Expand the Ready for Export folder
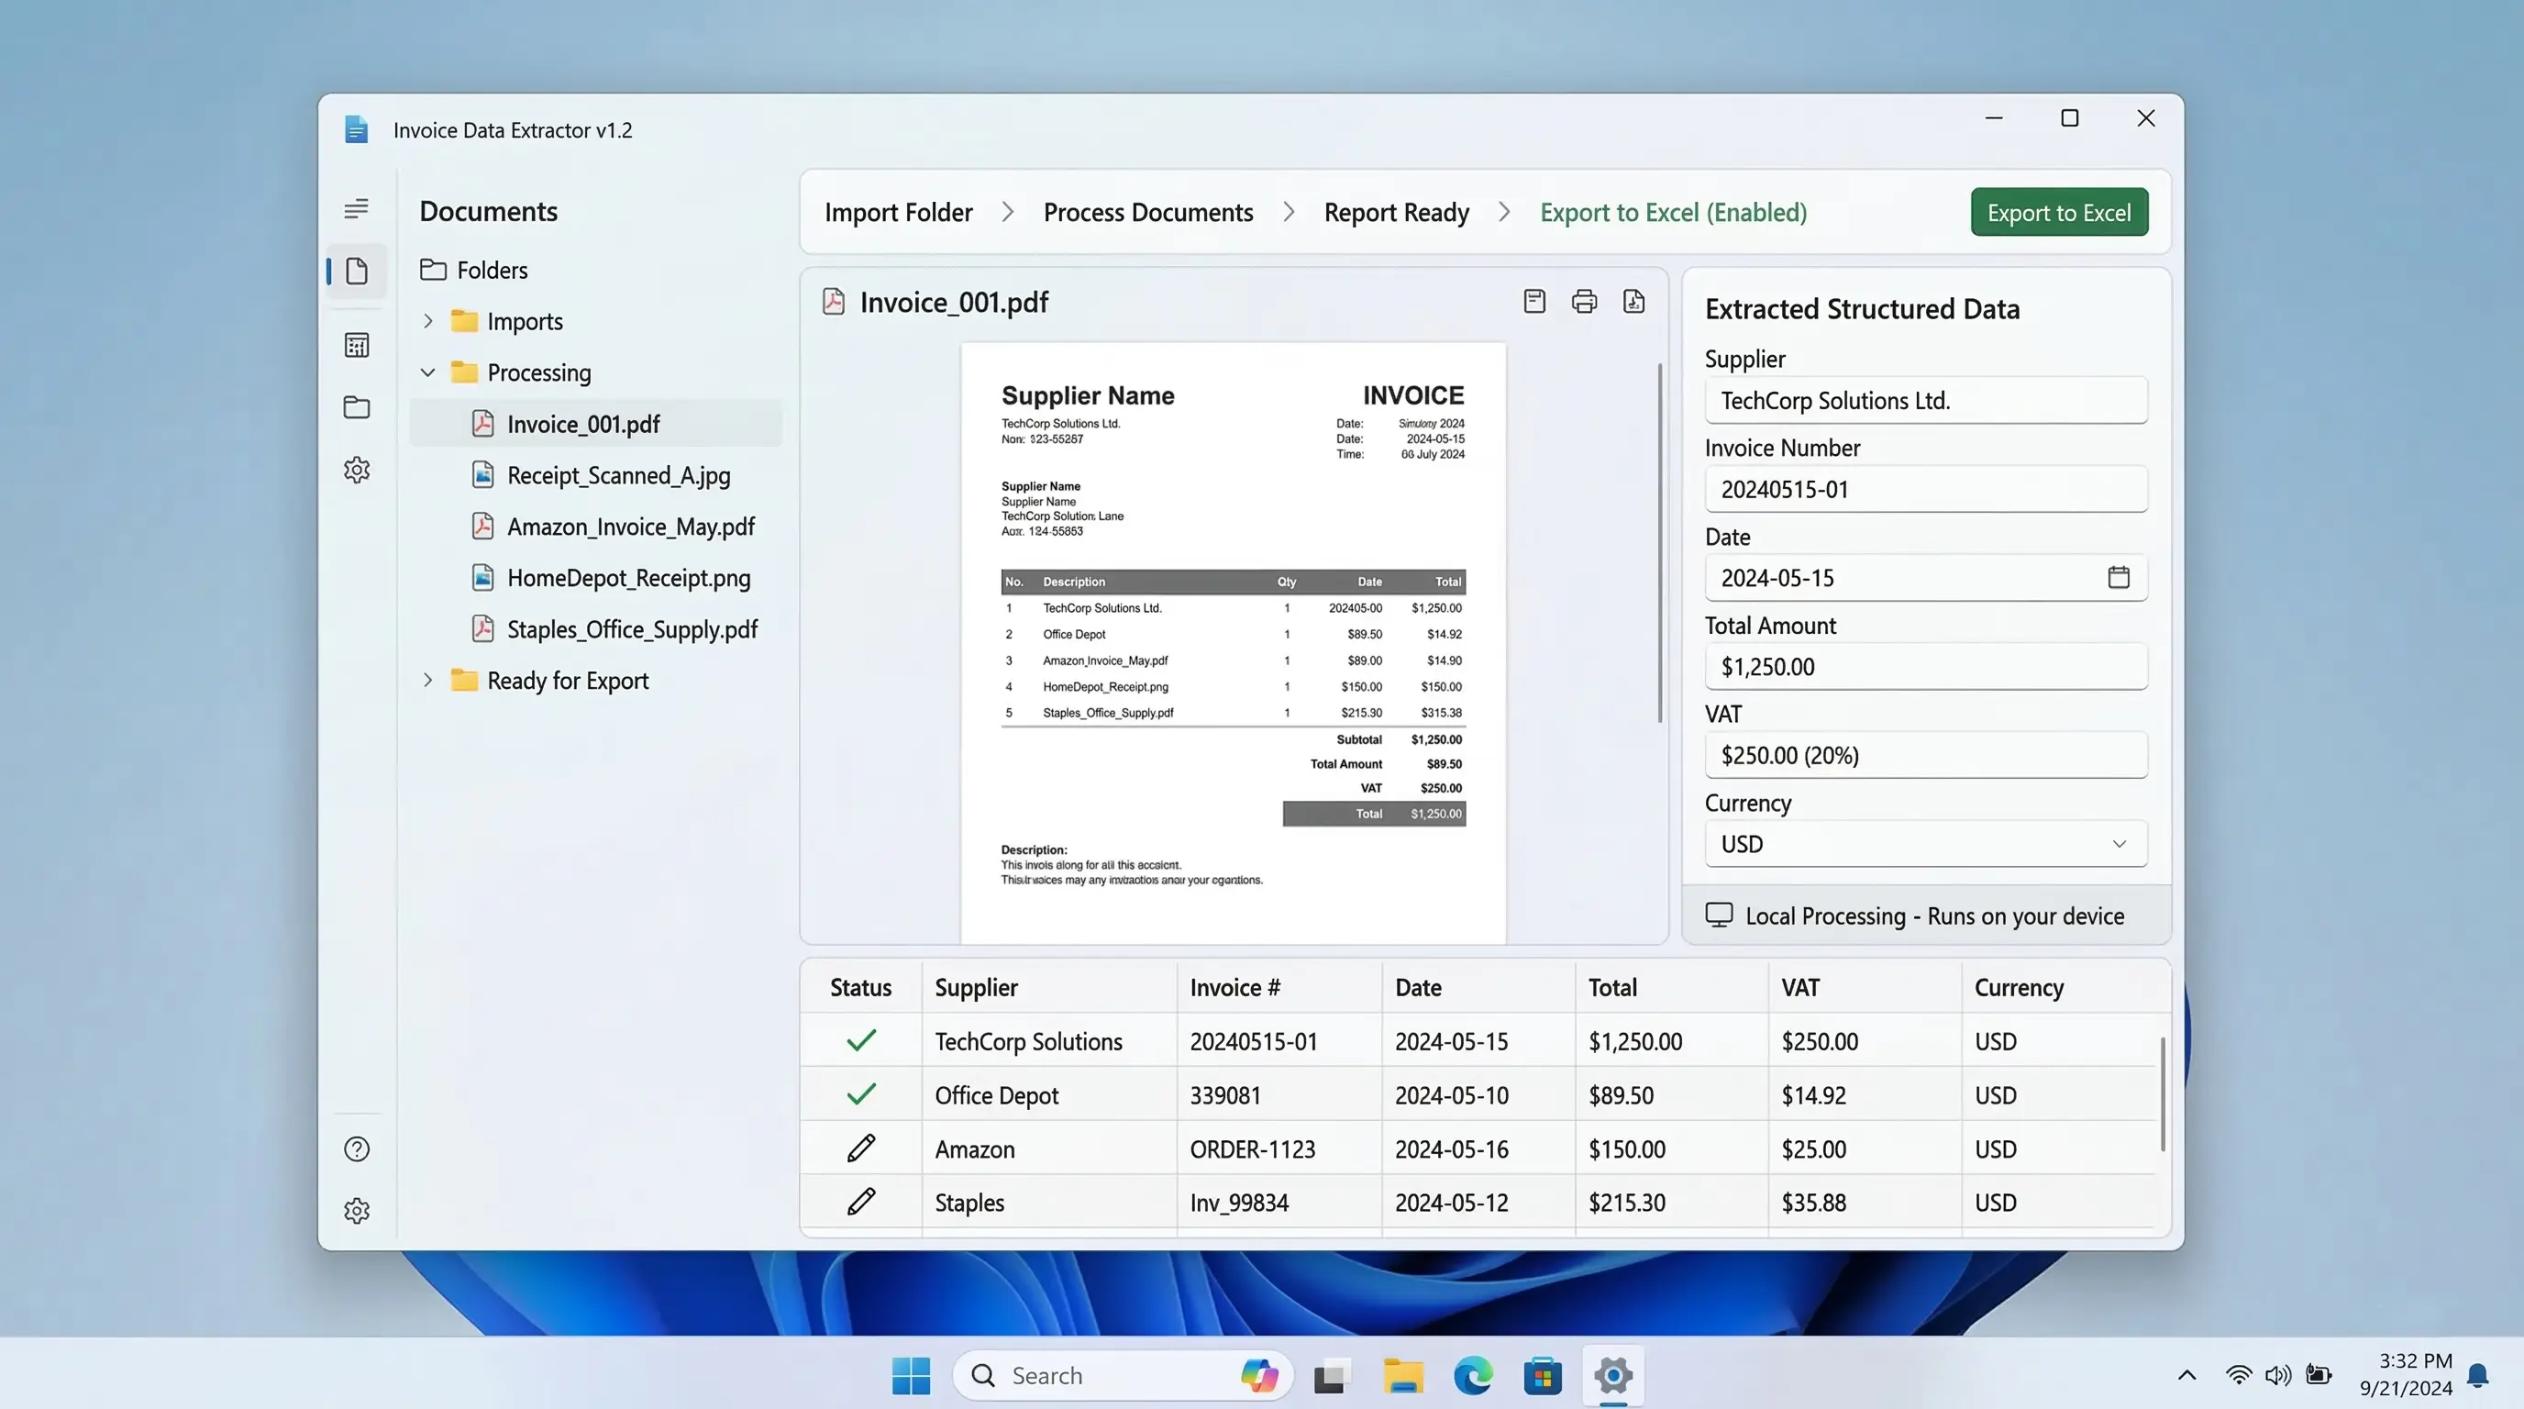Viewport: 2524px width, 1409px height. 428,679
